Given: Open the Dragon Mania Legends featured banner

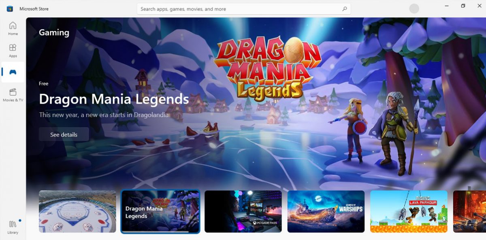Looking at the screenshot, I should pos(243,101).
